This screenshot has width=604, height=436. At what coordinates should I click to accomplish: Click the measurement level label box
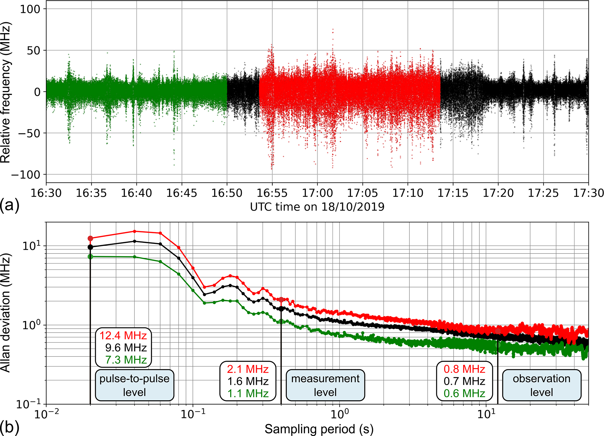tap(325, 385)
